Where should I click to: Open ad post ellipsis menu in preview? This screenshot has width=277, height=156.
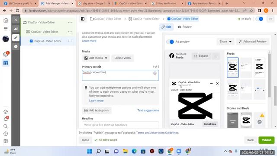tap(211, 84)
